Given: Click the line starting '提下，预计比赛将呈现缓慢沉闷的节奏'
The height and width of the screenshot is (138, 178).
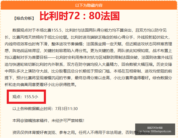Looking at the screenshot, I should (x=88, y=78).
